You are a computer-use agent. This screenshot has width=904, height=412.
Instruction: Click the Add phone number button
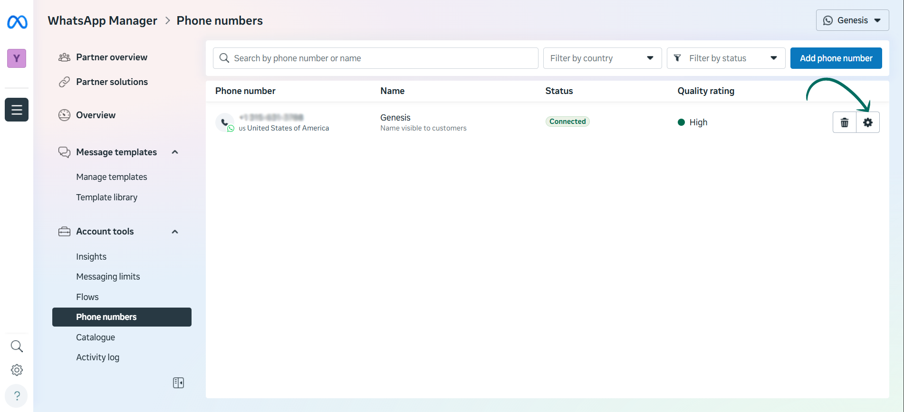836,58
